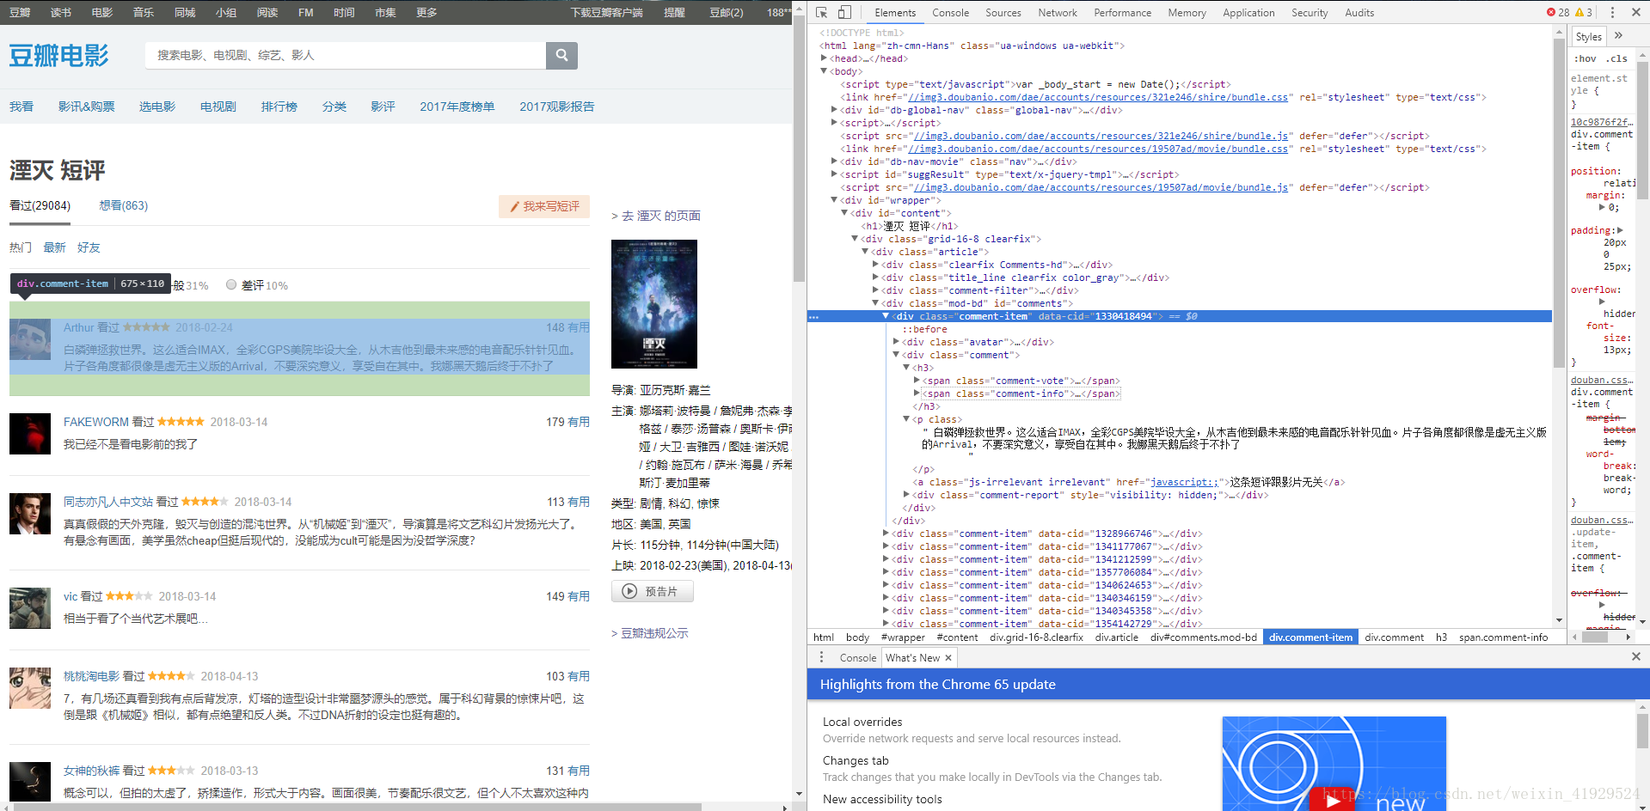
Task: Click the red error count icon
Action: pyautogui.click(x=1551, y=12)
